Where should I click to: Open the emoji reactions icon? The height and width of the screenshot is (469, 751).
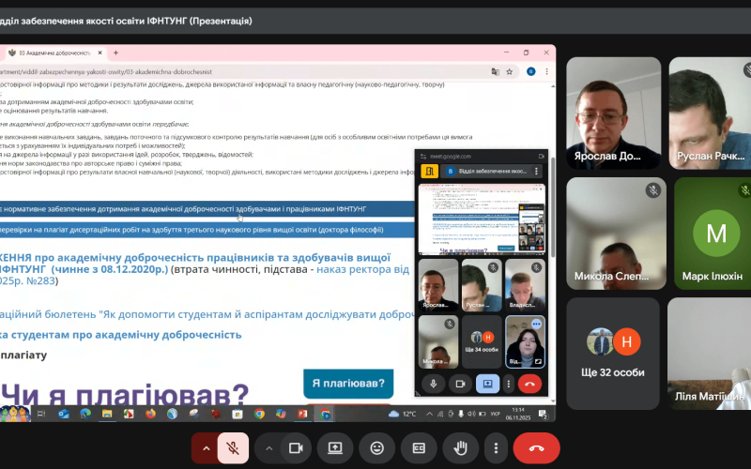tap(377, 448)
